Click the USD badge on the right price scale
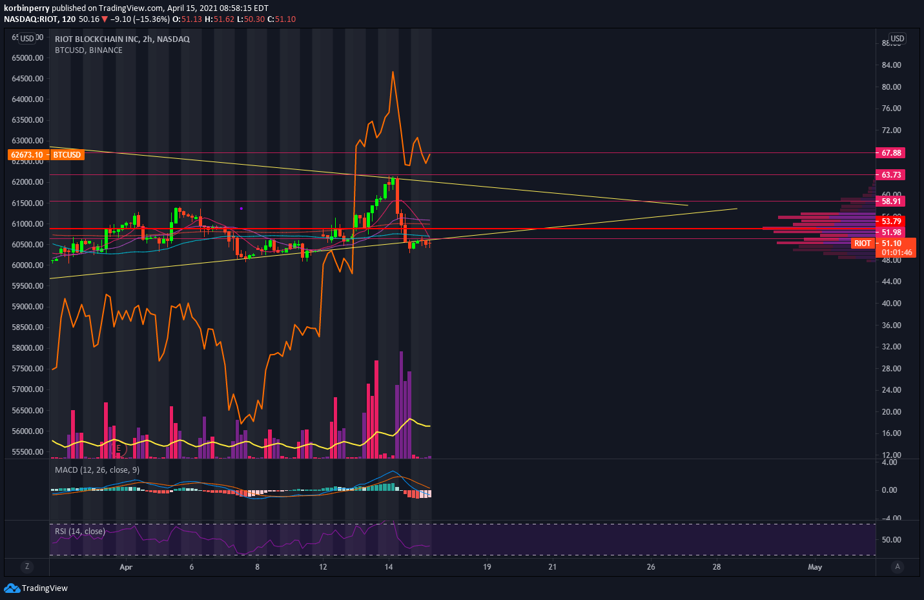Image resolution: width=924 pixels, height=600 pixels. (898, 39)
